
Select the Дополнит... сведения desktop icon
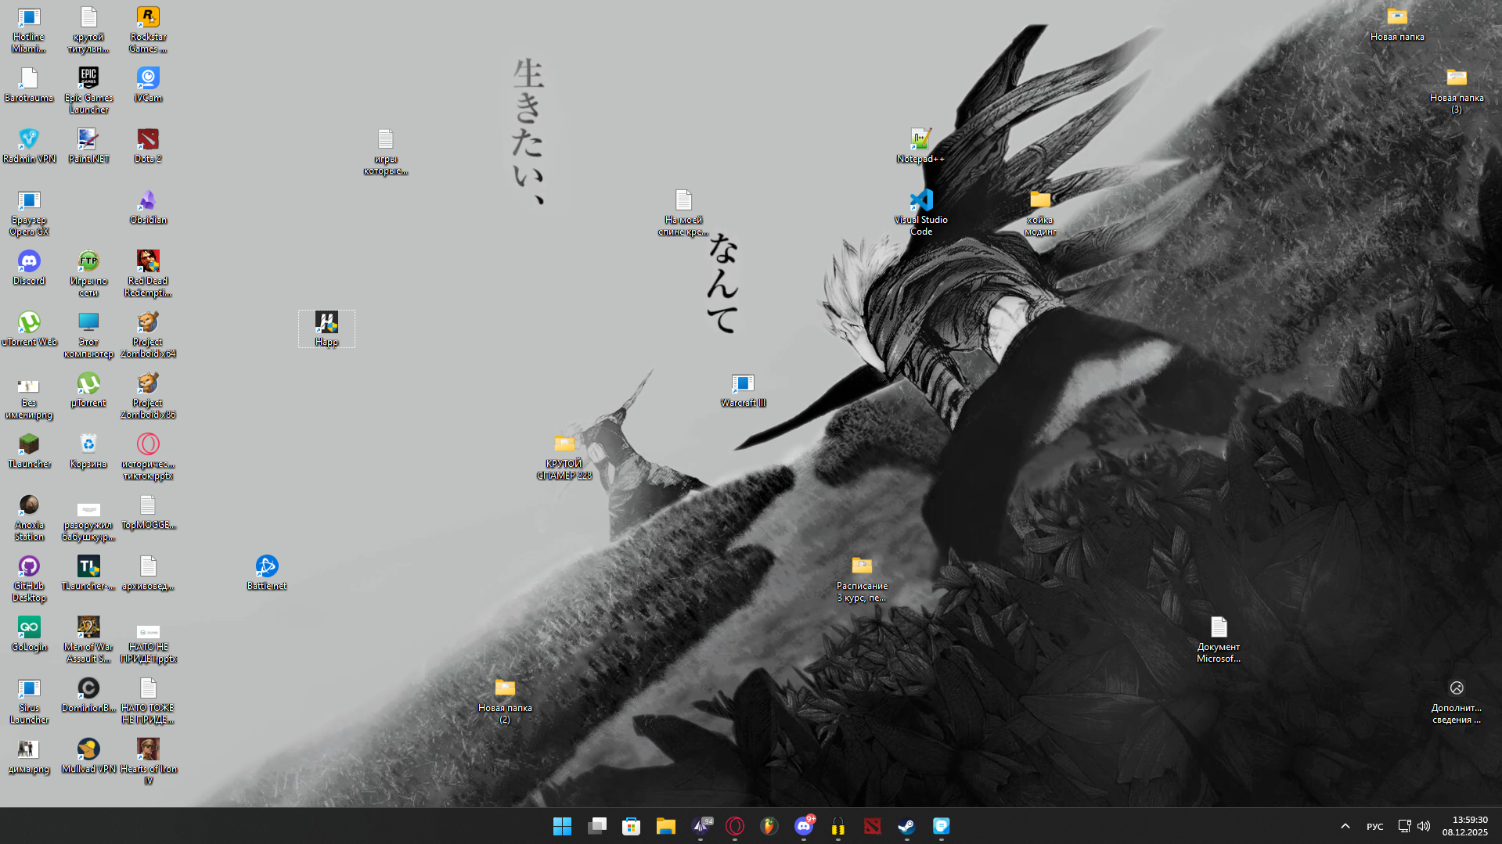[1457, 702]
